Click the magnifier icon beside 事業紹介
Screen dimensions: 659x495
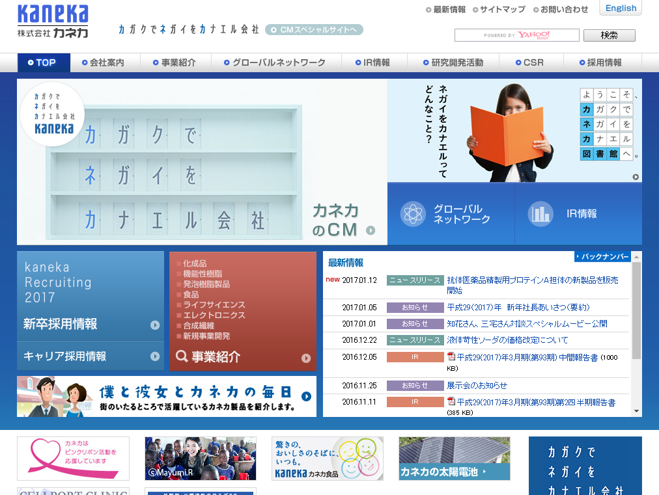pos(182,356)
